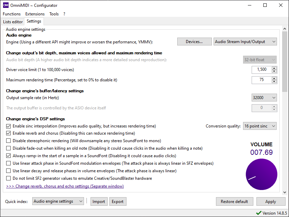Click the Maximum rendering time value field
This screenshot has height=217, width=289.
[x=262, y=80]
